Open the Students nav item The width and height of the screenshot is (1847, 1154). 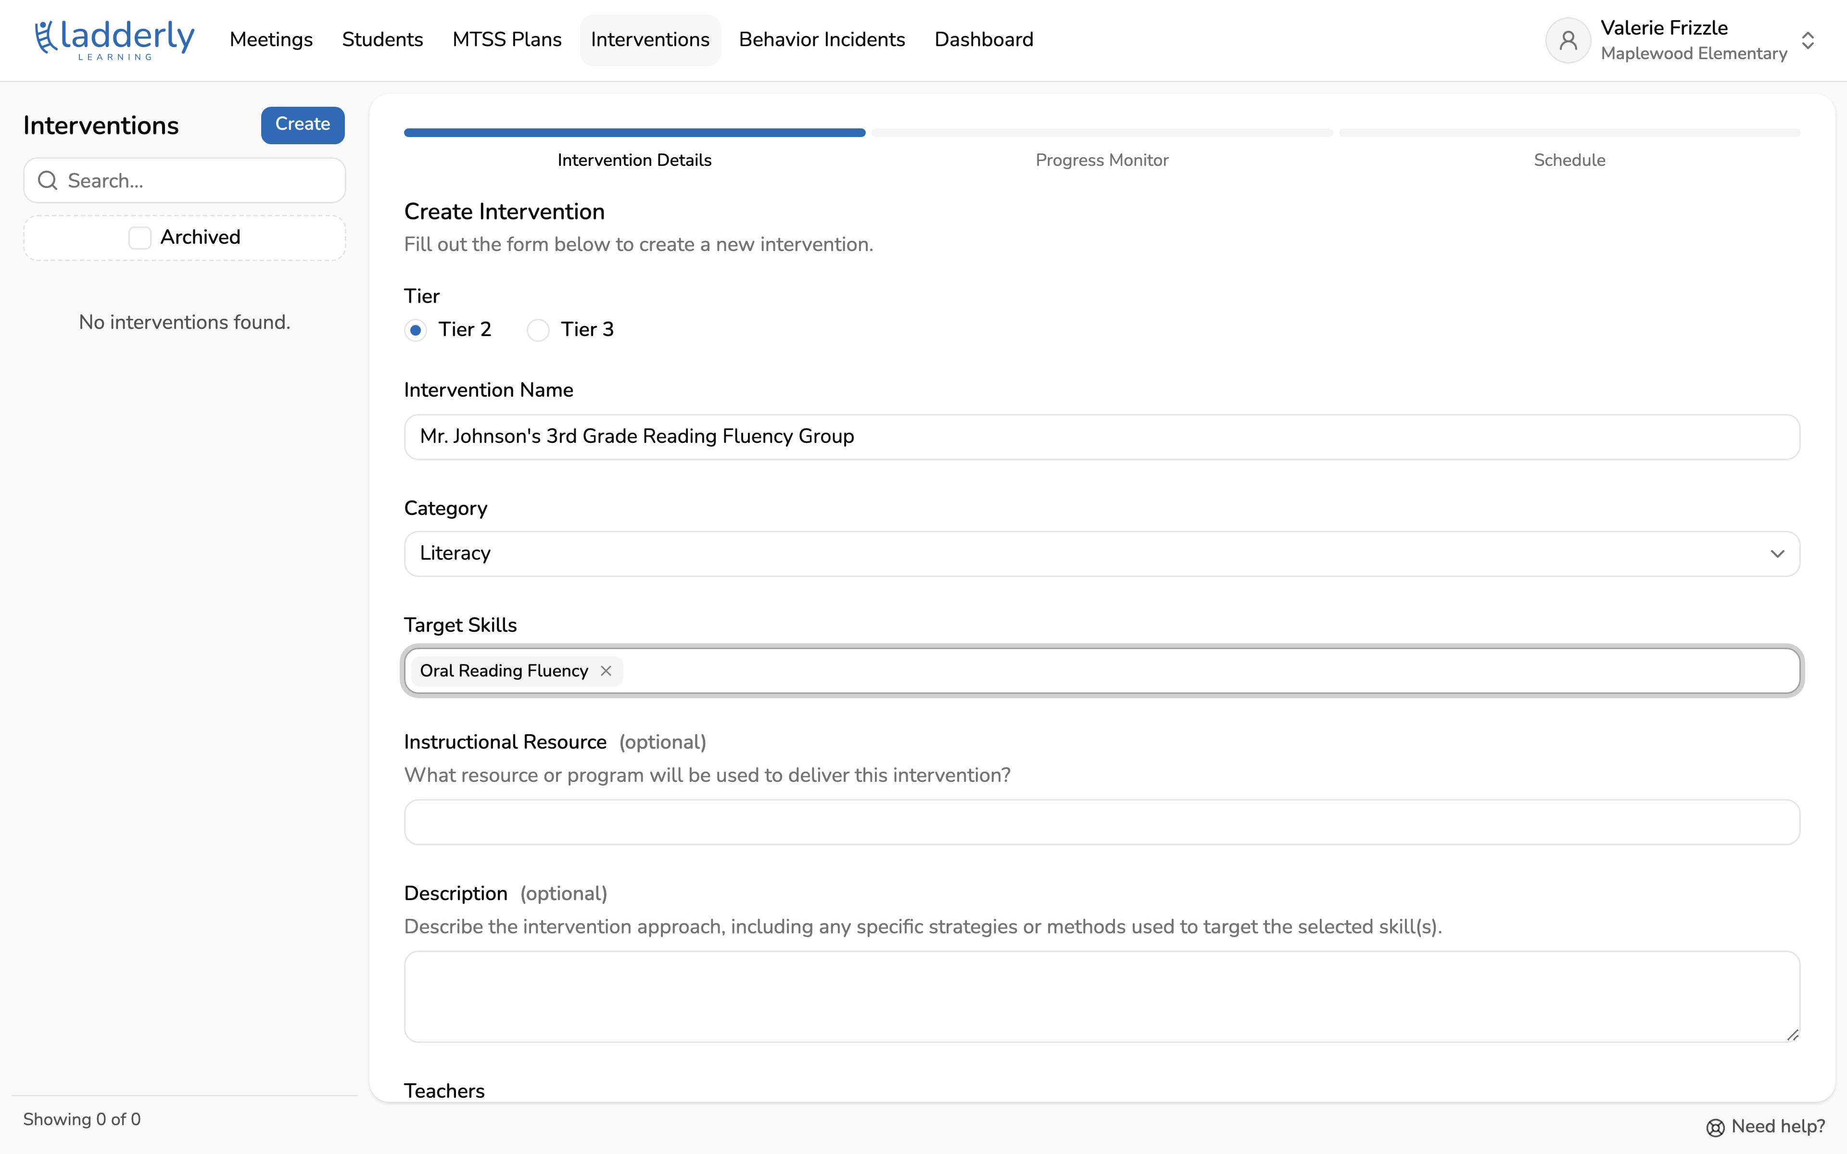pos(382,40)
